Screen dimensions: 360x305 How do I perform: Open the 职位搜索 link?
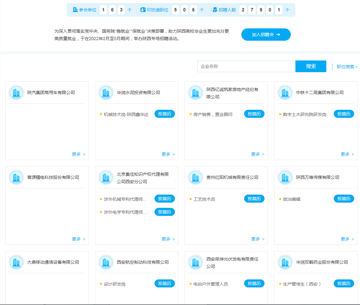pyautogui.click(x=347, y=67)
